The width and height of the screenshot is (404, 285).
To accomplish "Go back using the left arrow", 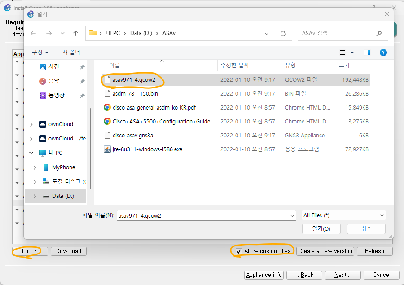I will click(x=33, y=33).
